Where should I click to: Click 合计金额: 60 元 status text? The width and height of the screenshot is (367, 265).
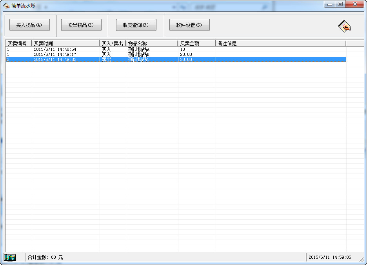45,257
